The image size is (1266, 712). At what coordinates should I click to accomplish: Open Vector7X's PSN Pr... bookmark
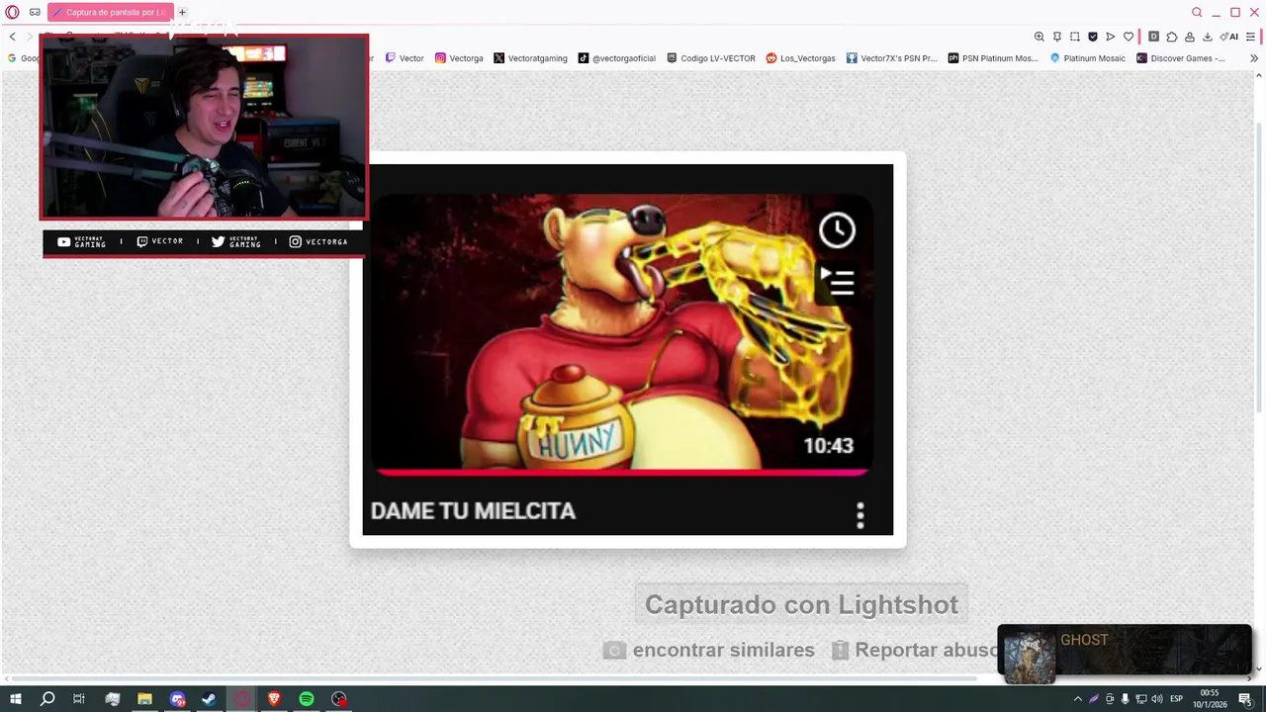click(891, 58)
